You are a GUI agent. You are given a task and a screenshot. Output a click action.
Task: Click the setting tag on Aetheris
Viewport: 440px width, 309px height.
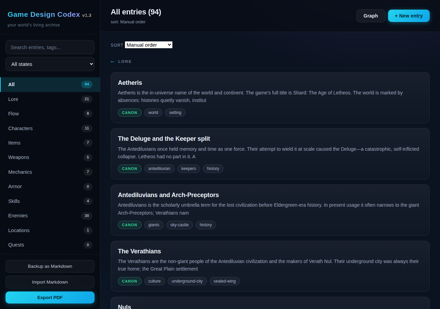coord(175,113)
